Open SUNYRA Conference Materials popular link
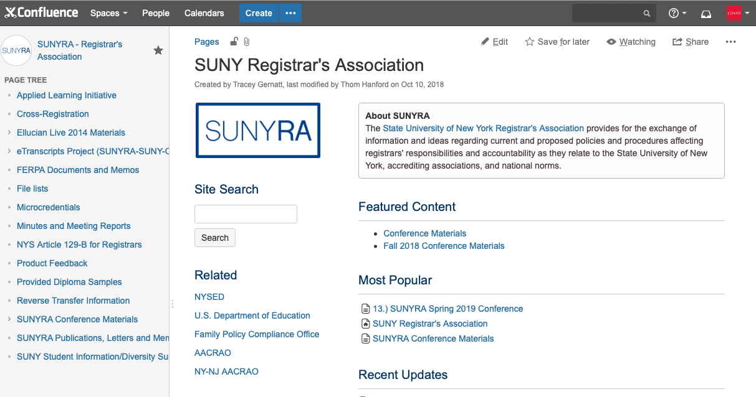Screen dimensions: 756x397 tap(433, 339)
